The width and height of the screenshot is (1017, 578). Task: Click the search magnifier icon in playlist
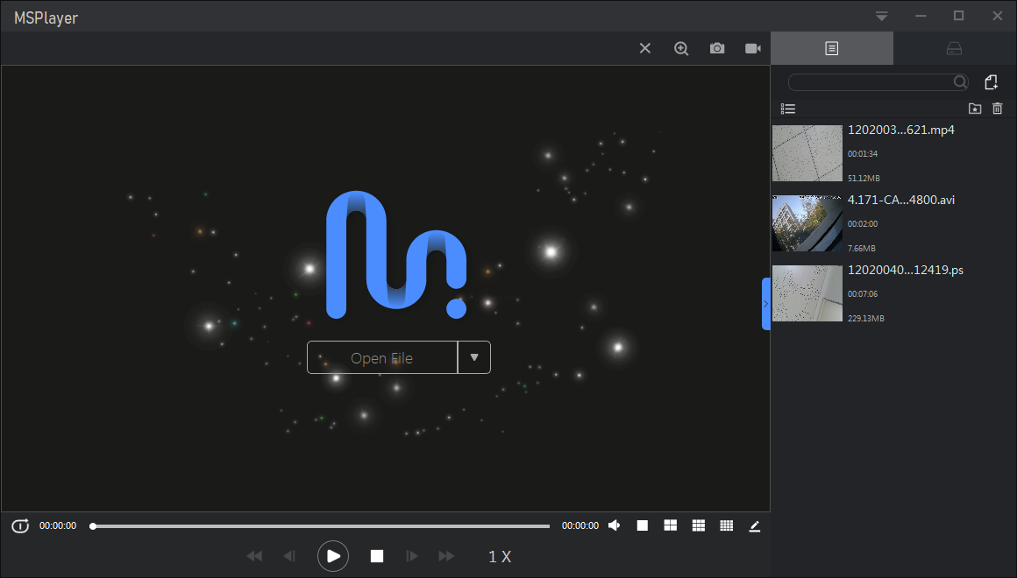pyautogui.click(x=961, y=81)
